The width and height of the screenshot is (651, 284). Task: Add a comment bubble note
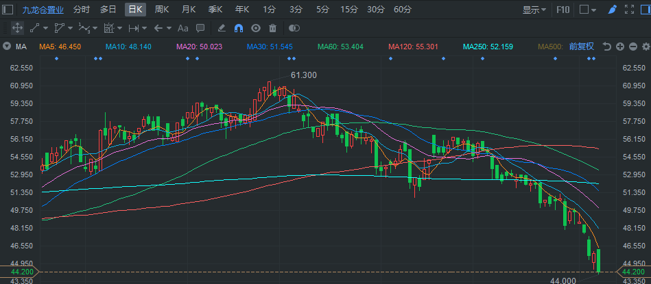tap(200, 28)
